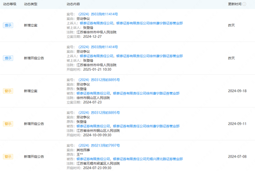
Task: Click the 2024-09-11 update date
Action: pyautogui.click(x=237, y=124)
